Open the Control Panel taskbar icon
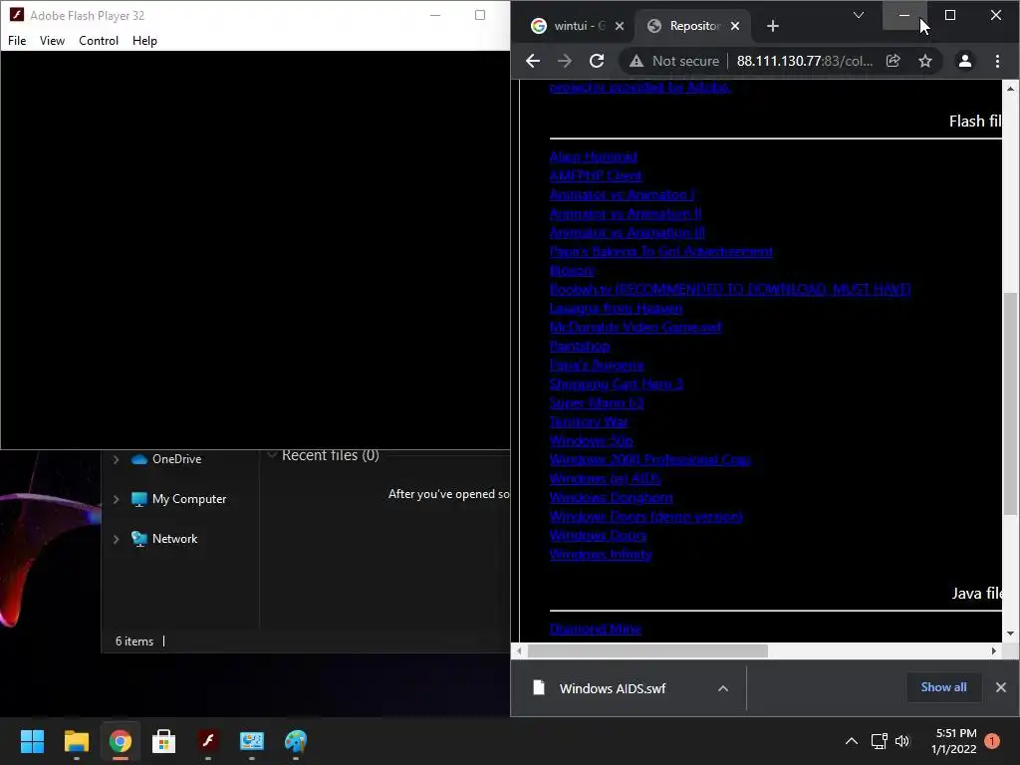1020x765 pixels. click(x=252, y=741)
